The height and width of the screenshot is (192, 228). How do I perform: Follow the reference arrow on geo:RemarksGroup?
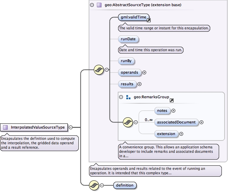tap(172, 100)
